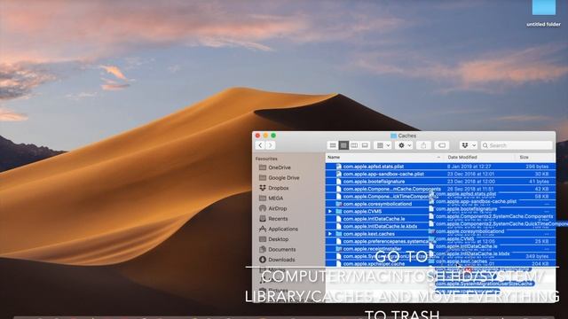Click the Share toolbar button
Viewport: 568px width, 319px height.
point(423,145)
